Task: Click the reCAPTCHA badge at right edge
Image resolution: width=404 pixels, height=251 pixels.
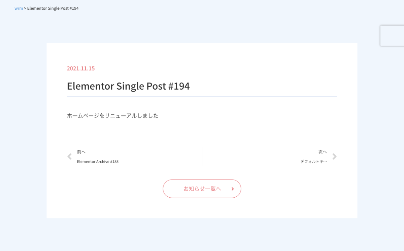Action: pyautogui.click(x=392, y=36)
